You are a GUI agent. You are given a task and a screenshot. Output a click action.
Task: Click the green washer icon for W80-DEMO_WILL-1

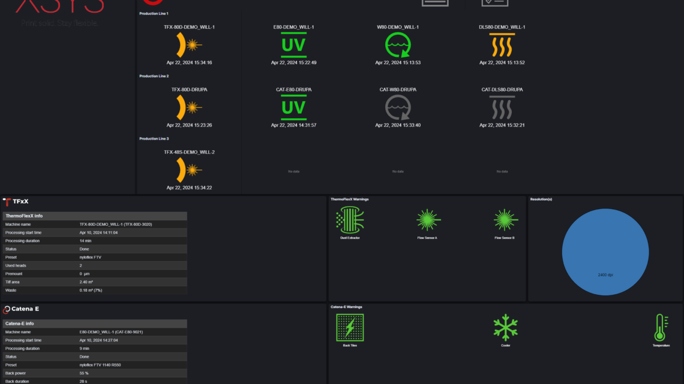click(x=398, y=45)
